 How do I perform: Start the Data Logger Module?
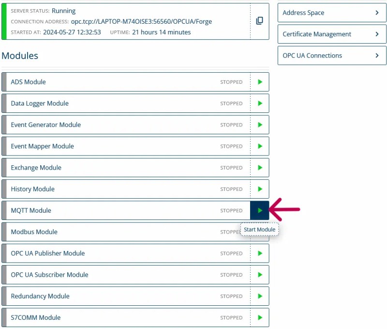pyautogui.click(x=260, y=103)
